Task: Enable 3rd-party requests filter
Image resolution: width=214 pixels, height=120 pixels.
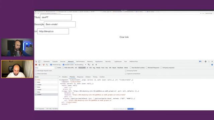Action: pos(161,68)
